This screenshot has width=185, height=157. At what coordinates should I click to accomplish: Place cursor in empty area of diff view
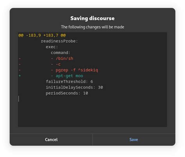tap(92, 113)
